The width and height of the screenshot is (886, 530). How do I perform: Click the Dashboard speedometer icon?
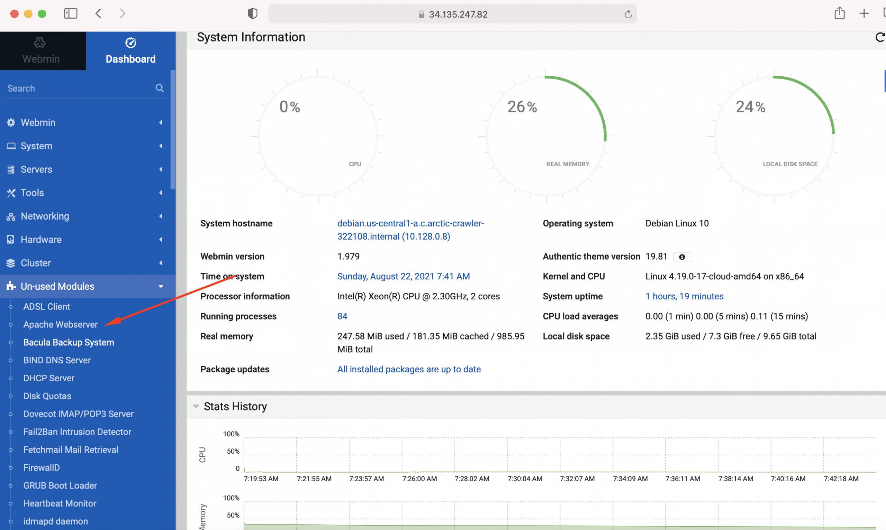130,43
